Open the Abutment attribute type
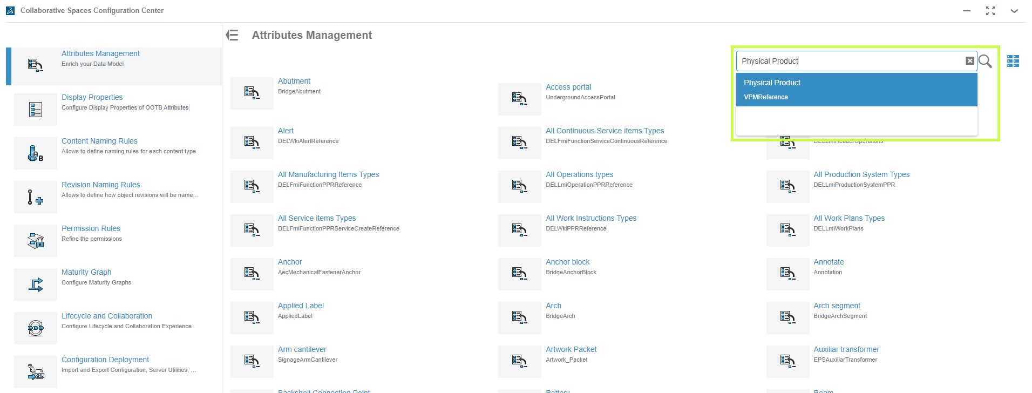Viewport: 1032px width, 393px height. pos(294,81)
